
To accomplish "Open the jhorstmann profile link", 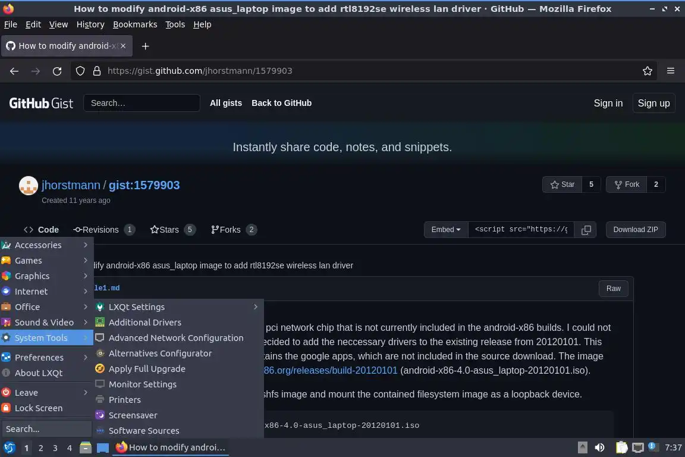I will click(x=71, y=186).
